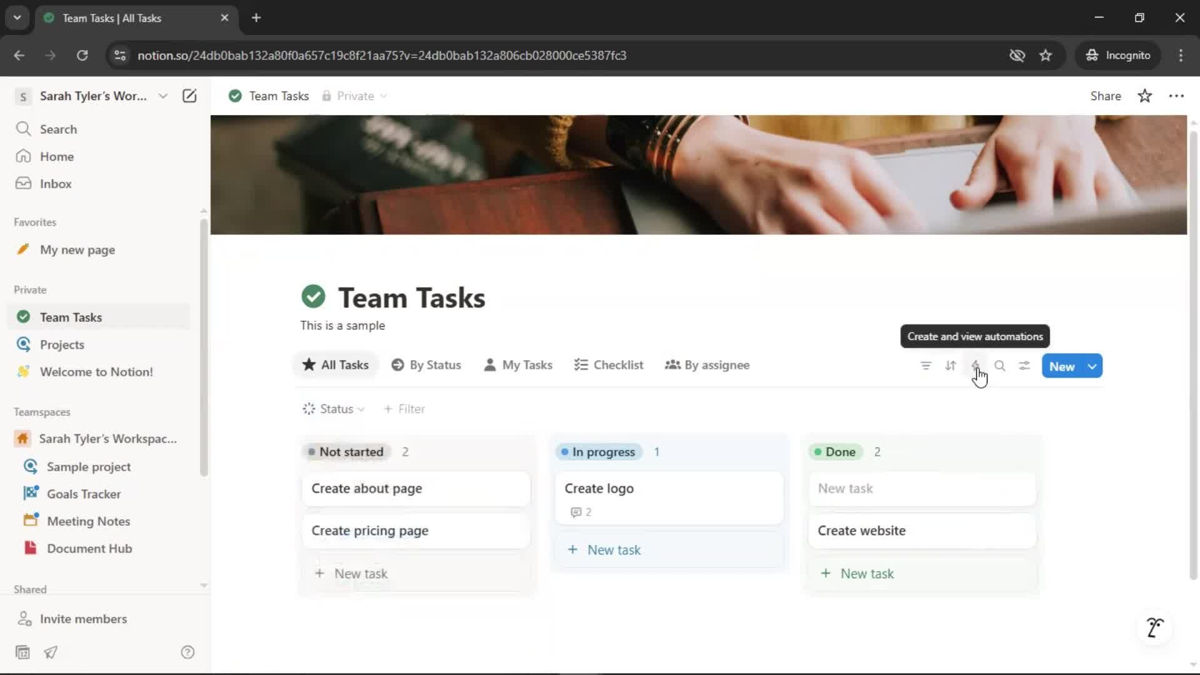1200x675 pixels.
Task: Close the Team Tasks browser tab
Action: (x=224, y=17)
